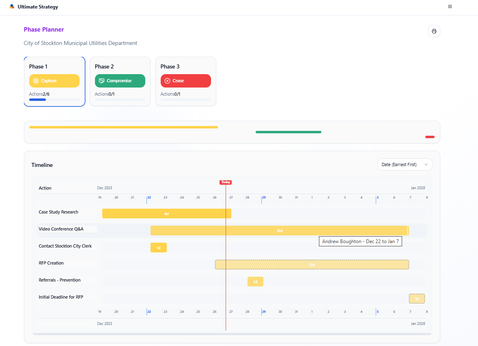Select the Video Conference Q&A 16d bar
The width and height of the screenshot is (478, 346).
pyautogui.click(x=280, y=231)
